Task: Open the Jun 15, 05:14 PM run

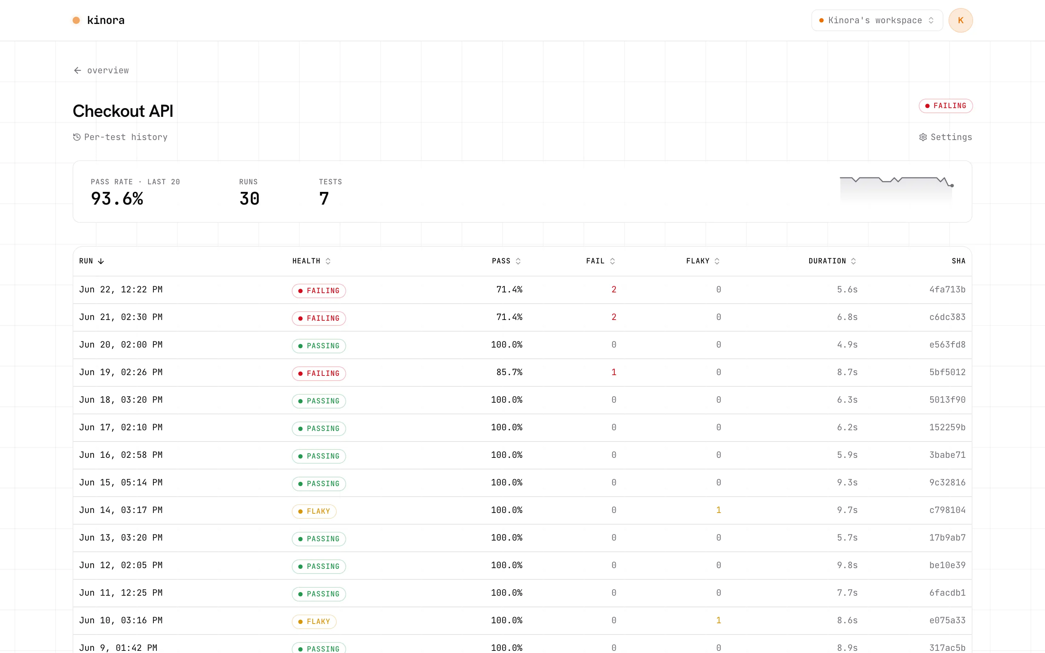Action: (x=522, y=483)
